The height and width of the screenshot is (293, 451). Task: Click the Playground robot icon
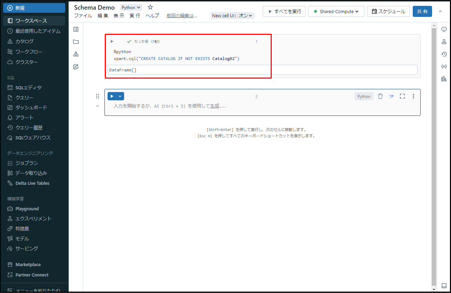coord(10,209)
